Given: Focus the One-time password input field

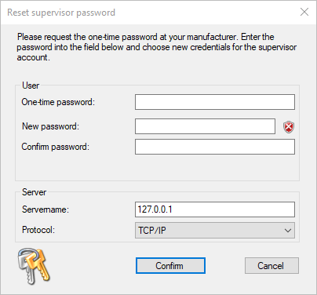Looking at the screenshot, I should coord(215,102).
